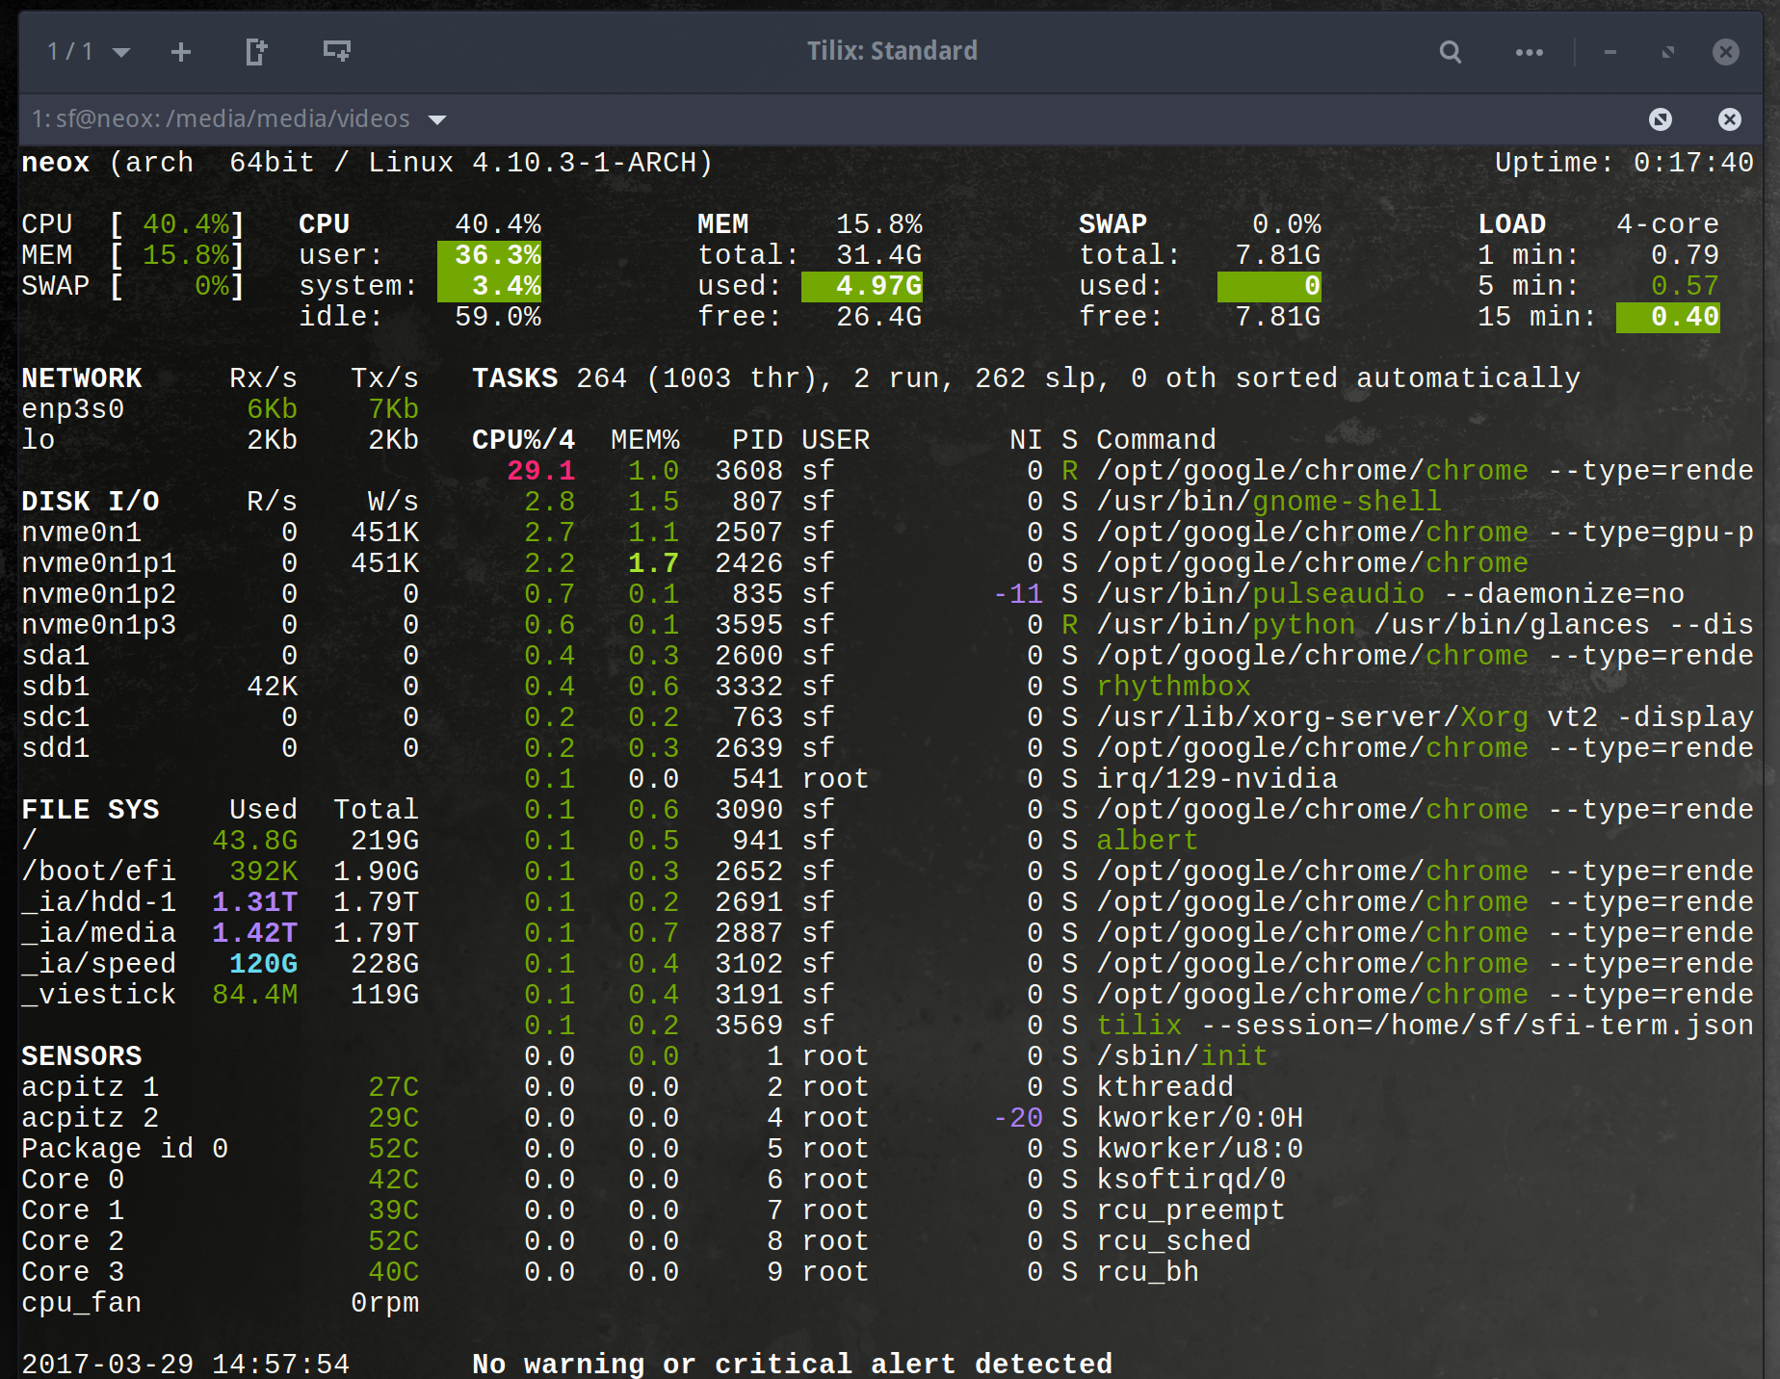Click nvme0n1 write value 451K
This screenshot has height=1379, width=1780.
tap(385, 533)
